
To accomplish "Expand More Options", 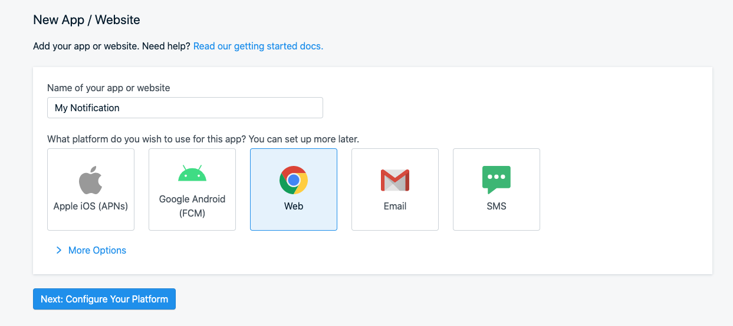I will pyautogui.click(x=97, y=250).
